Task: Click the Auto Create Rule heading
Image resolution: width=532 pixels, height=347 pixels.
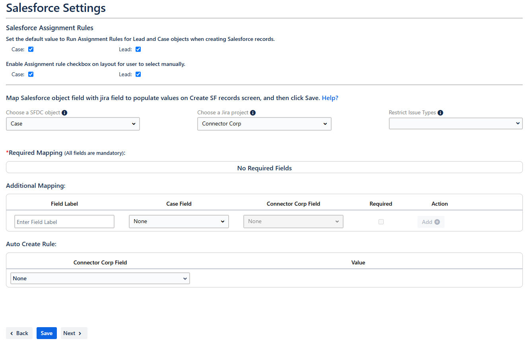Action: tap(31, 244)
